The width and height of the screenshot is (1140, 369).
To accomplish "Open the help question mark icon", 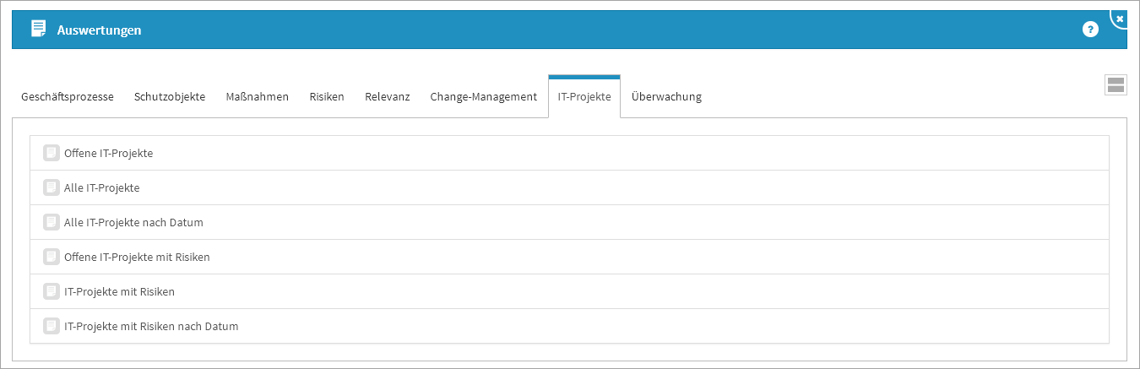I will pos(1090,30).
